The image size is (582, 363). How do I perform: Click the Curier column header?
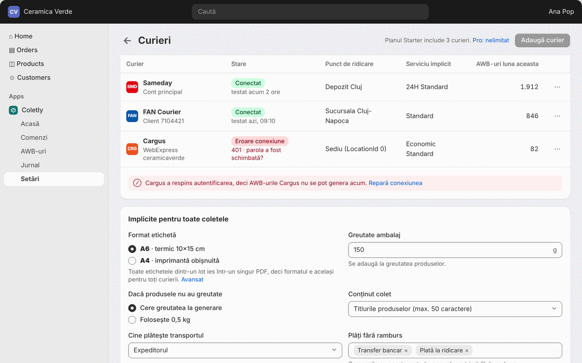pos(135,64)
